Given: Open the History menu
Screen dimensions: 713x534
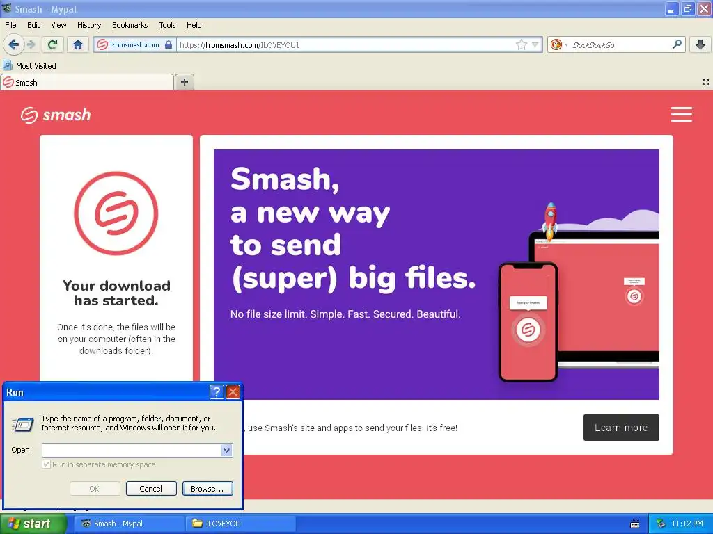Looking at the screenshot, I should (88, 25).
